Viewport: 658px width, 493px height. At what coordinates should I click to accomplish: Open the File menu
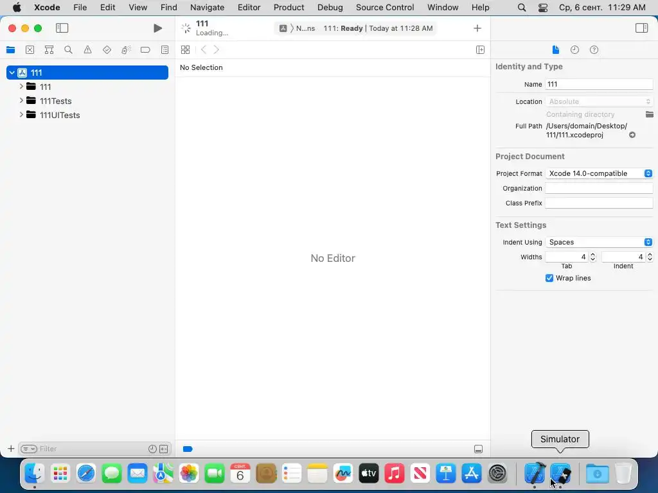(x=80, y=7)
